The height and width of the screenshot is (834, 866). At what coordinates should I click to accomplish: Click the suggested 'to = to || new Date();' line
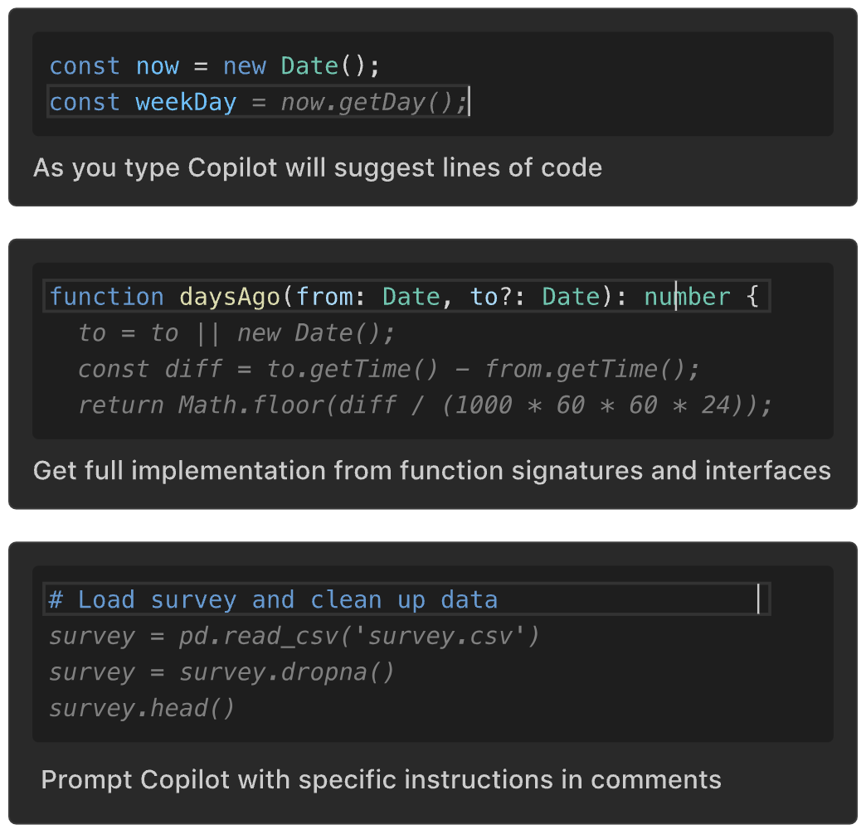click(236, 333)
